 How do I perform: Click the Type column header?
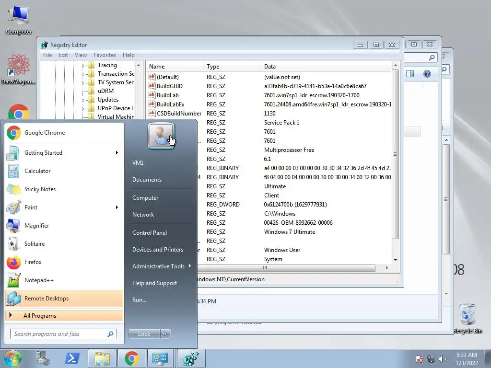[x=232, y=67]
